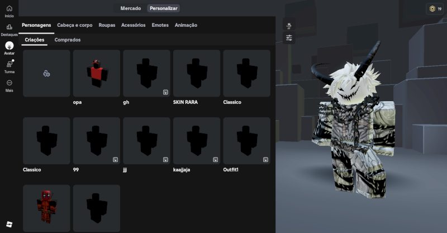Select the kaajjaja outfit thumbnail

click(197, 141)
